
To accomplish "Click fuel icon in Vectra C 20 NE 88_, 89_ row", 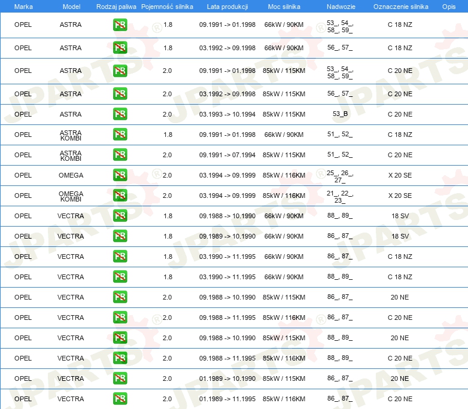I will (120, 358).
